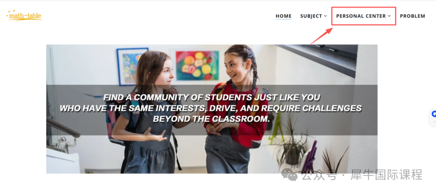Screen dimensions: 436x192
Task: Expand the chevron beside SUBJECT
Action: pos(325,16)
